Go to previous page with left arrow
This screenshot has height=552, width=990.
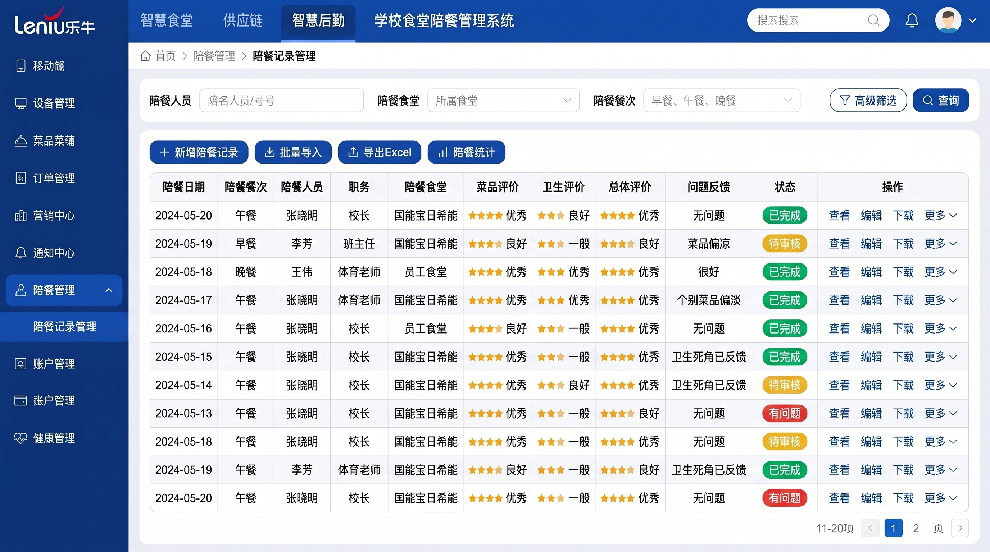click(x=870, y=528)
